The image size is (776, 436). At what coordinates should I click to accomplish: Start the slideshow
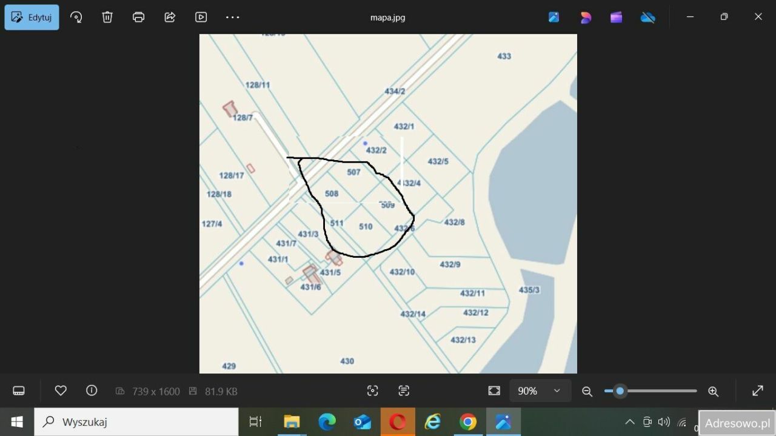pos(201,17)
